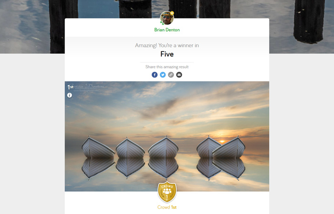Click the green stars badge beside avatar
The image size is (334, 214).
(x=162, y=23)
